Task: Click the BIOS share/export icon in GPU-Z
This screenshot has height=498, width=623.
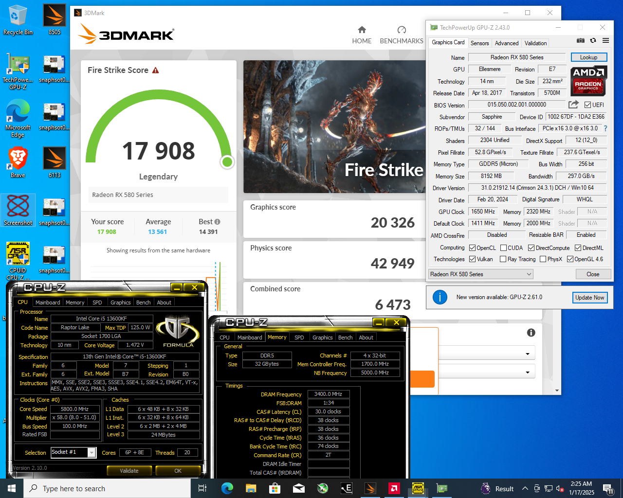Action: tap(574, 105)
